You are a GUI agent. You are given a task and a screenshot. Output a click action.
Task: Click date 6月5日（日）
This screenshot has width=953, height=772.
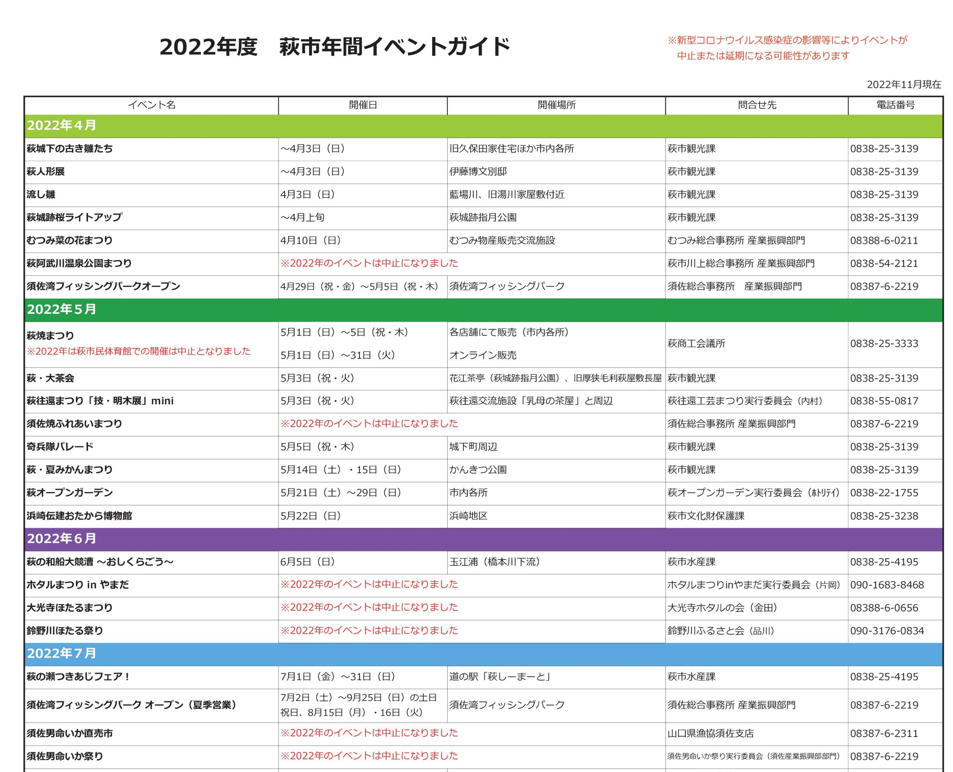(308, 562)
